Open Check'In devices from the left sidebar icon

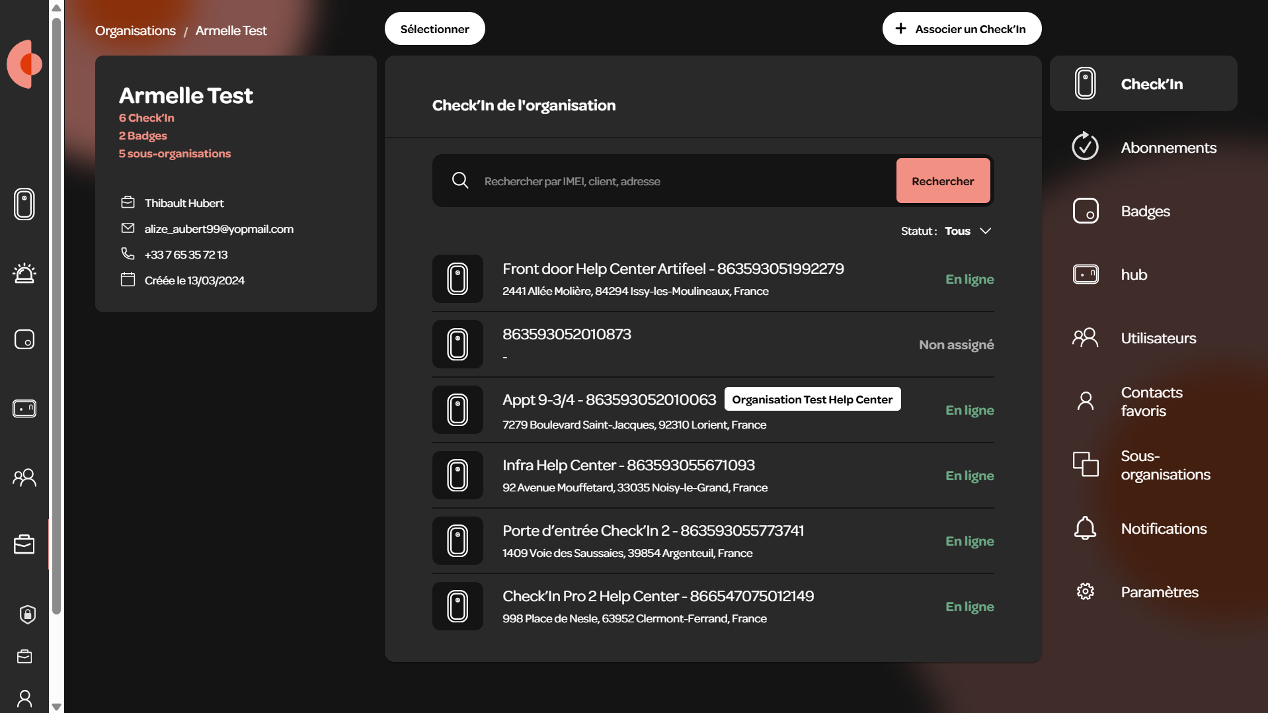tap(24, 204)
